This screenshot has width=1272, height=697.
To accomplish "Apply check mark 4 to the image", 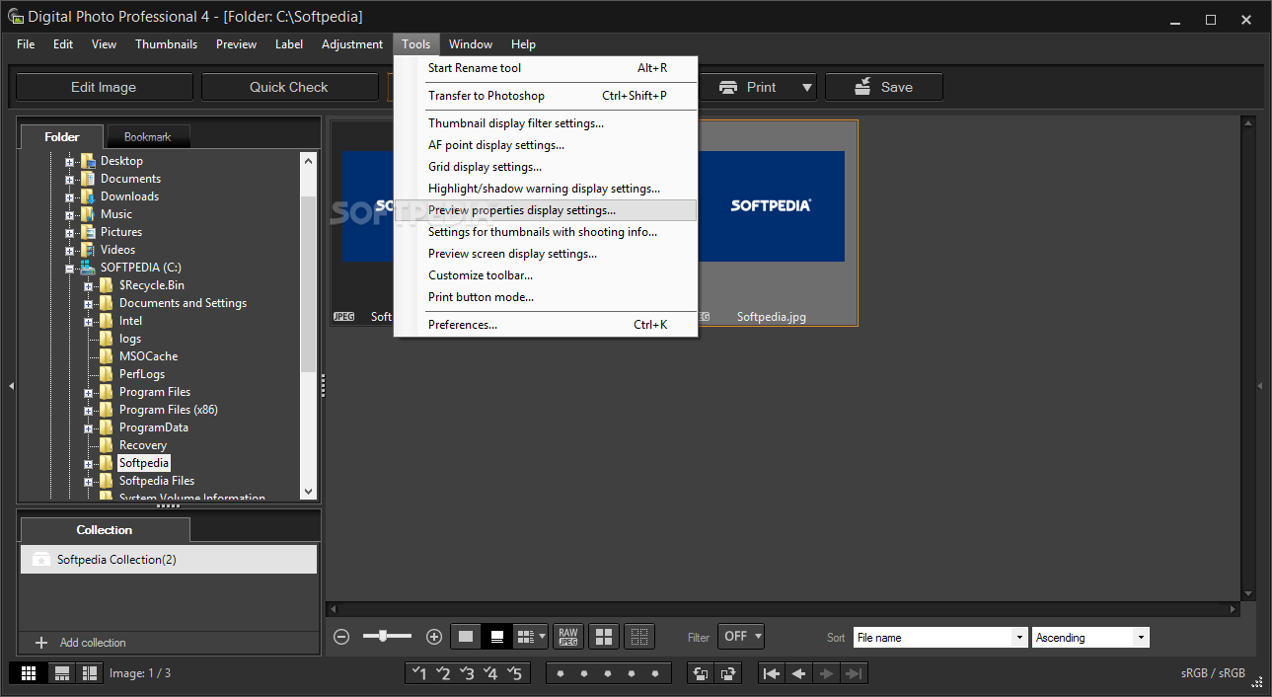I will click(490, 673).
